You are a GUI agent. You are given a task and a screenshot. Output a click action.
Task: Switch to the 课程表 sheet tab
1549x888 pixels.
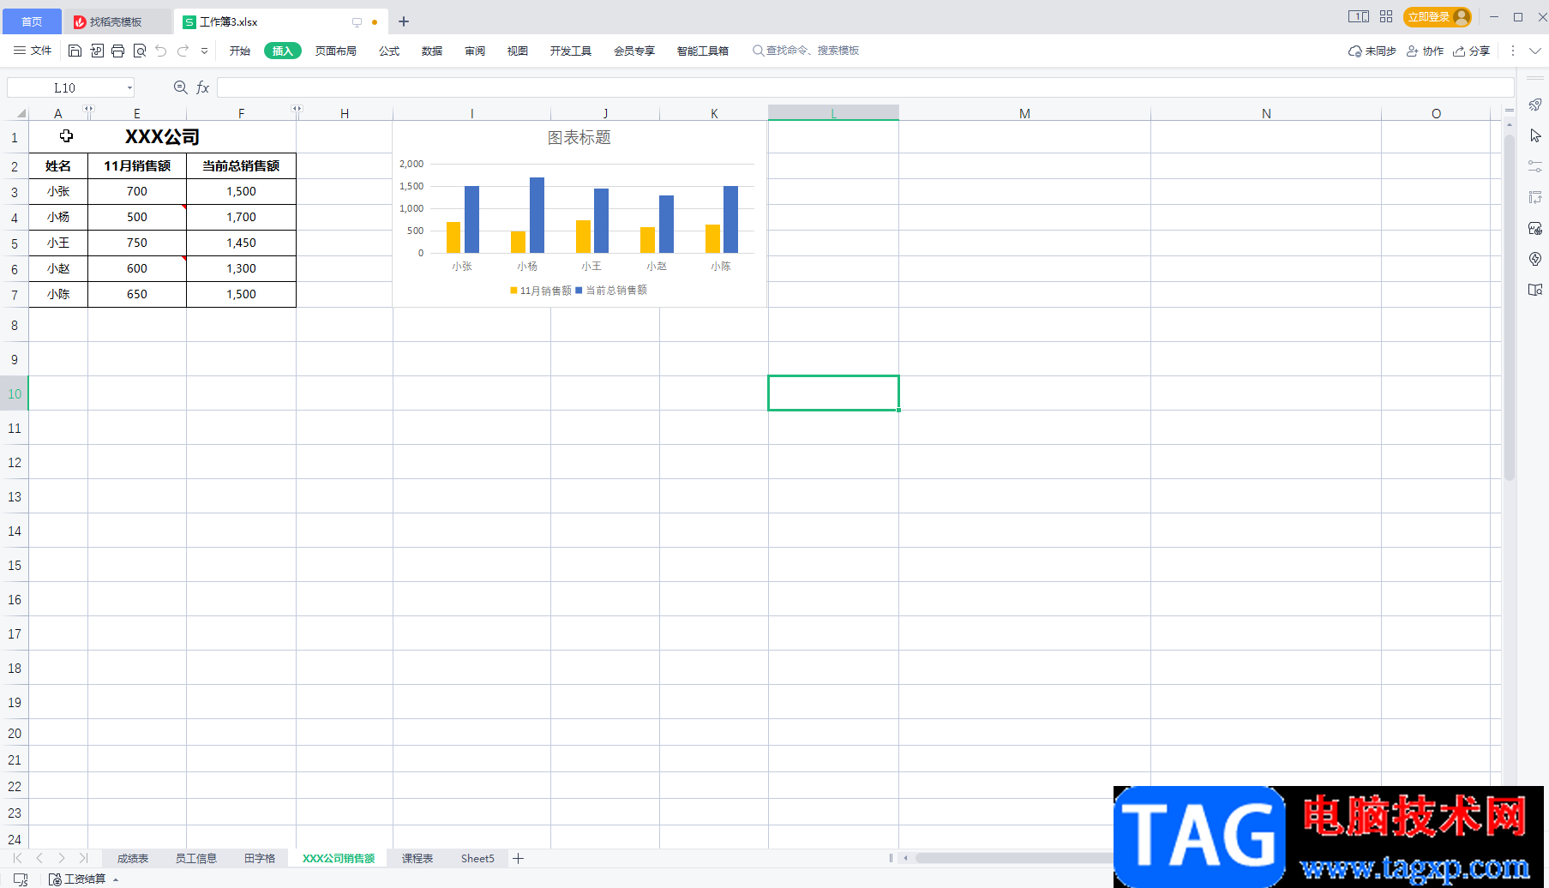(417, 858)
